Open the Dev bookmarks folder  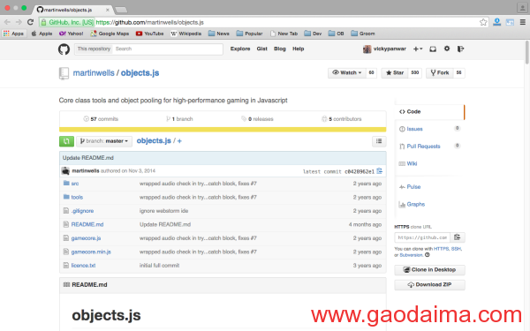click(x=313, y=34)
